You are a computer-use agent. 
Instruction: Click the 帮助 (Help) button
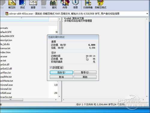[85, 77]
